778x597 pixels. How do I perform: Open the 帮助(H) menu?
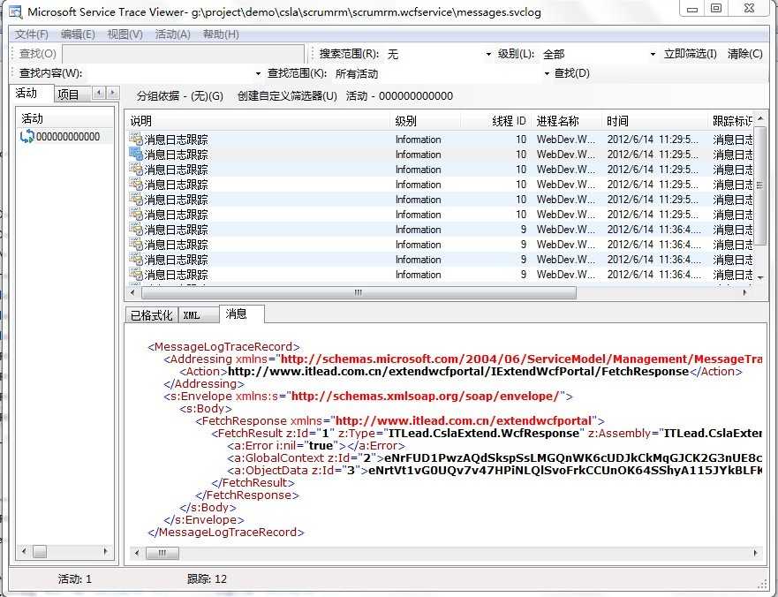point(221,34)
